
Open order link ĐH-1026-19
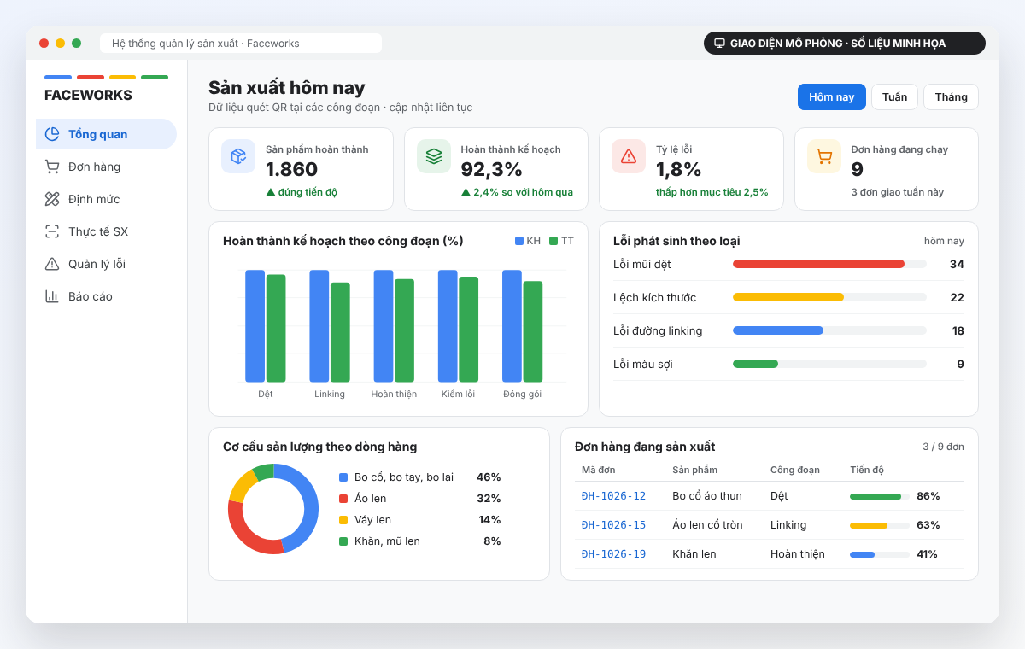613,554
